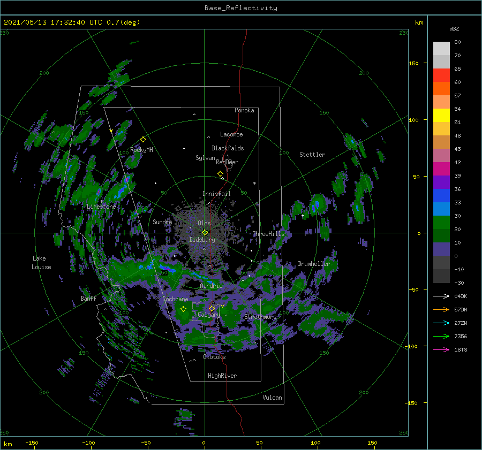The image size is (482, 450).
Task: Click the white 04DK arrow in legend
Action: 441,296
